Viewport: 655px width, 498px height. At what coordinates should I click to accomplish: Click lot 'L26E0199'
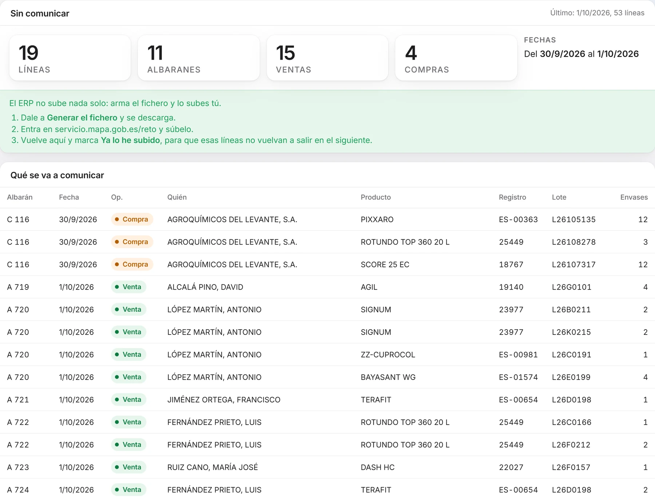pos(571,377)
